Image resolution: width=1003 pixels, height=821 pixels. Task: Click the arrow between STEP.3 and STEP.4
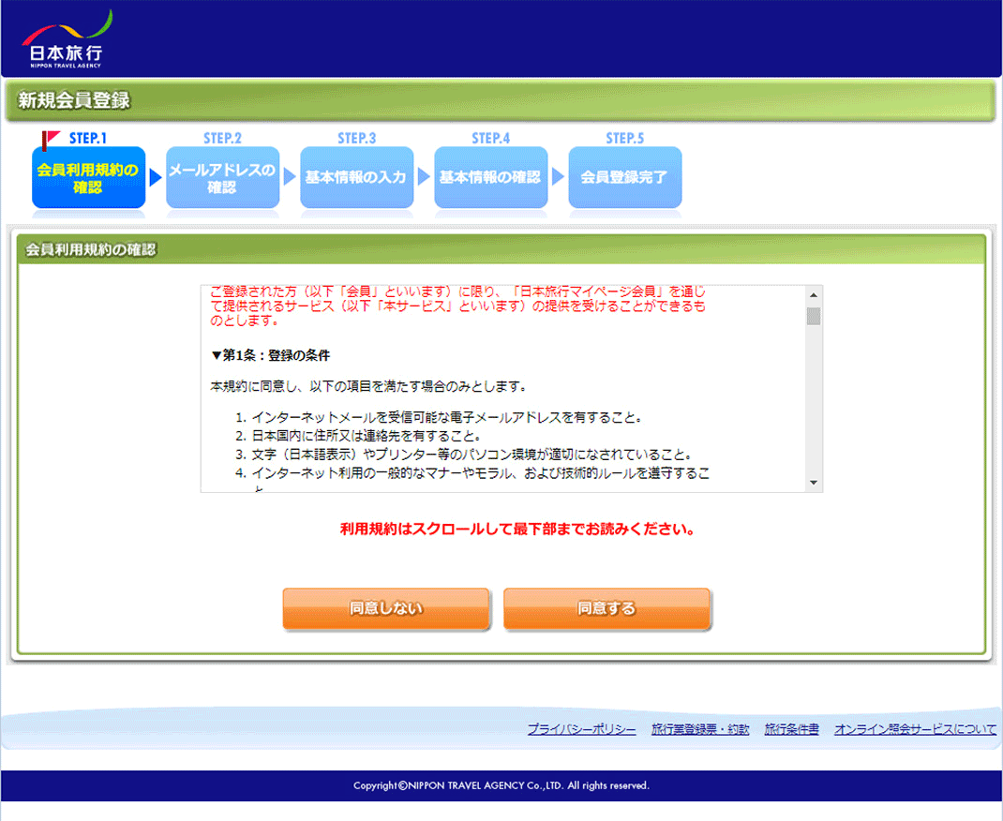pos(424,177)
